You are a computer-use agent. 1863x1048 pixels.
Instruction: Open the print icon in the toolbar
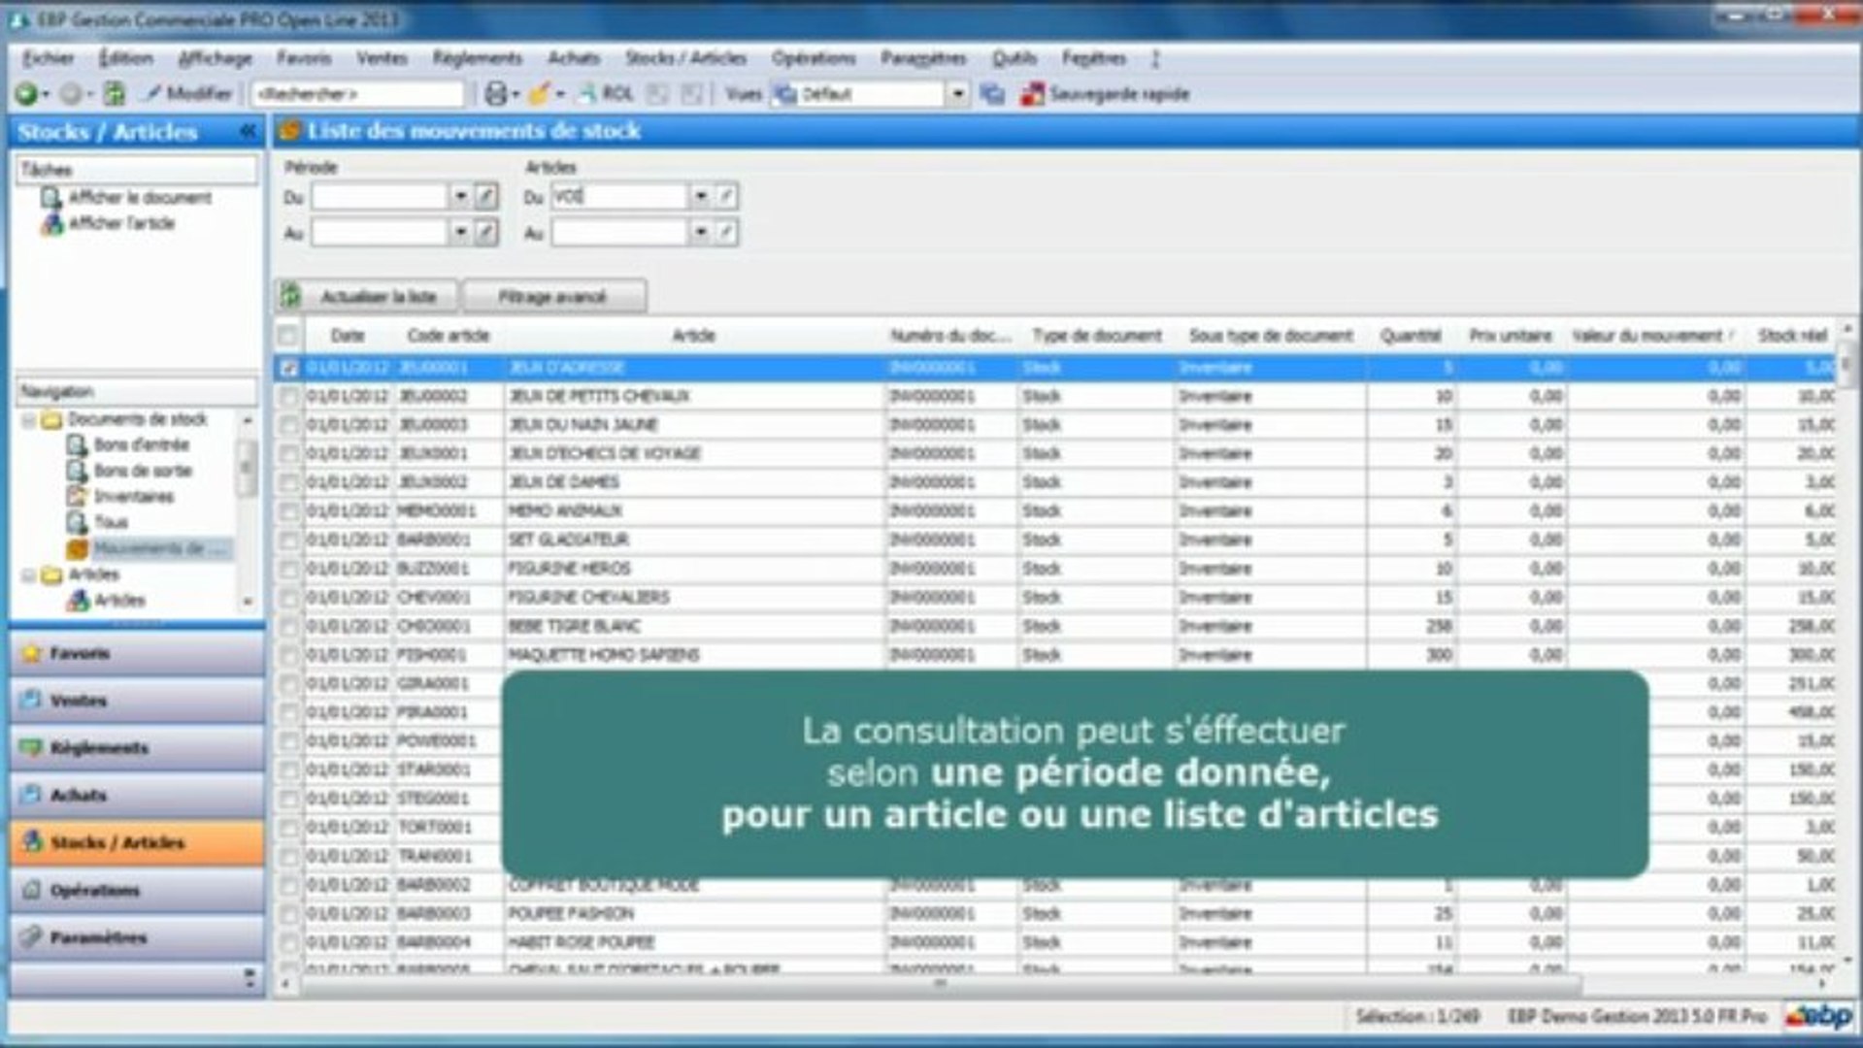pos(495,93)
